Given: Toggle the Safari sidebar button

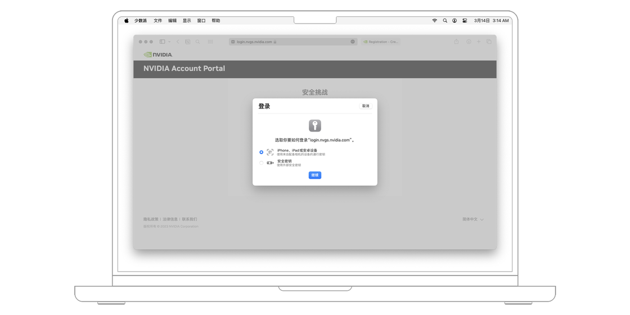Looking at the screenshot, I should [163, 42].
